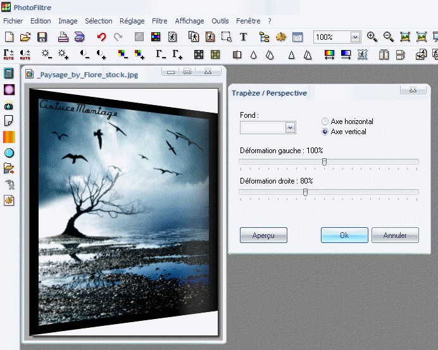Open the Filtre menu
438x350 pixels.
[x=160, y=21]
